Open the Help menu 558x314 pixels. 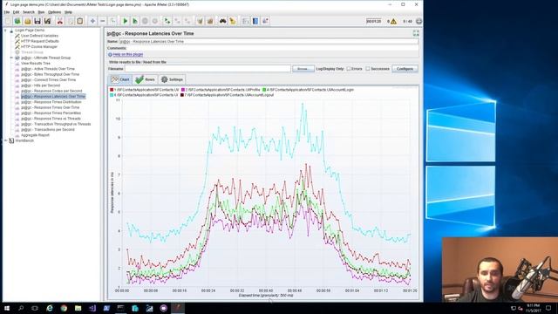(x=68, y=12)
